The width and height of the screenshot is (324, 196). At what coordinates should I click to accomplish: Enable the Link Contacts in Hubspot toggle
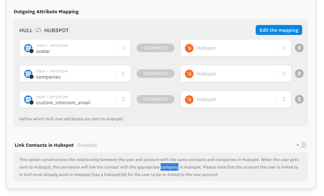(300, 145)
